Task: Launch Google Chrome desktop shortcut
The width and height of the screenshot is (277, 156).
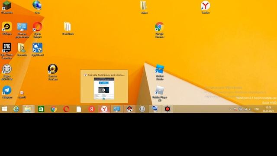Action: click(160, 30)
